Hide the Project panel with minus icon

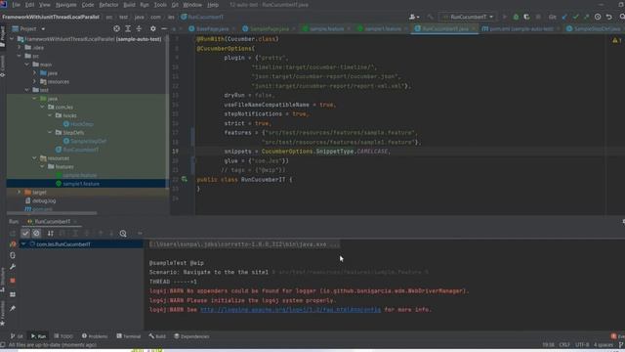click(164, 28)
